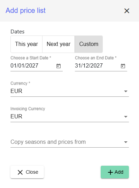Dismiss dialog with the top-right X icon
The width and height of the screenshot is (139, 188).
point(127,11)
